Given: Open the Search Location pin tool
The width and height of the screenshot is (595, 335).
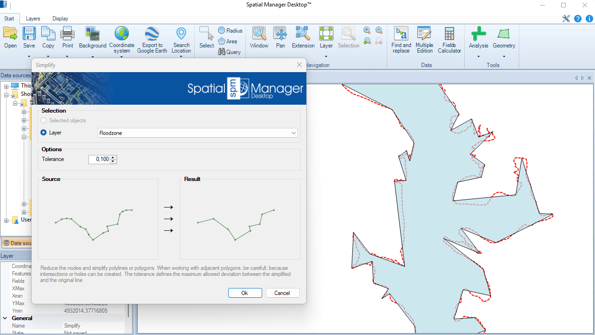Looking at the screenshot, I should (x=181, y=33).
